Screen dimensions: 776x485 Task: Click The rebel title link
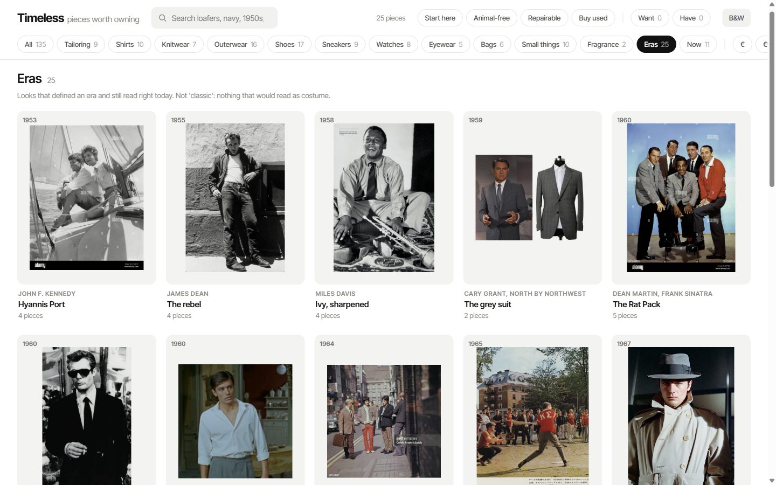(184, 304)
